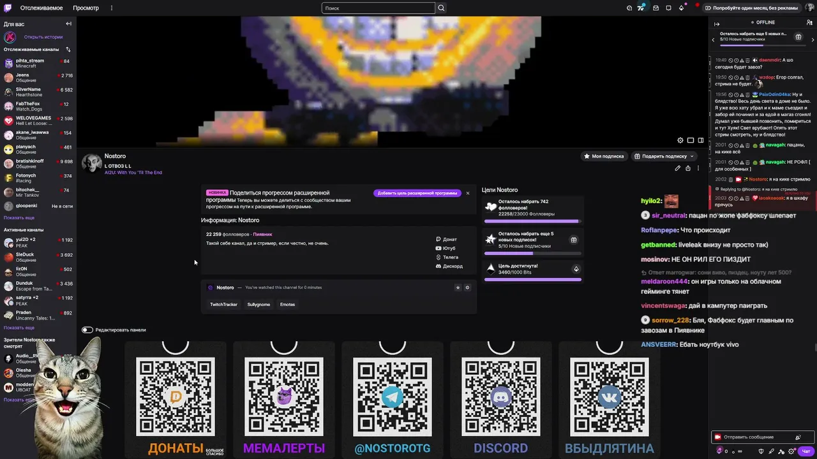The height and width of the screenshot is (459, 817).
Task: Open the user avatar menu in top-right
Action: [809, 8]
